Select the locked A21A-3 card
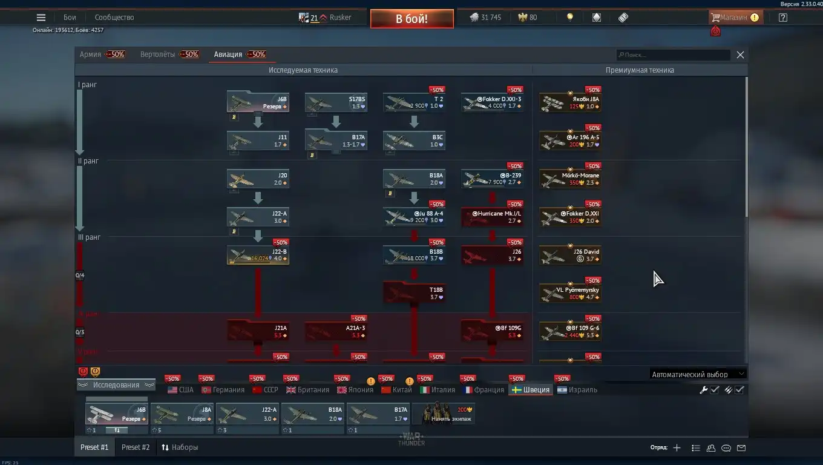Image resolution: width=823 pixels, height=465 pixels. tap(336, 332)
